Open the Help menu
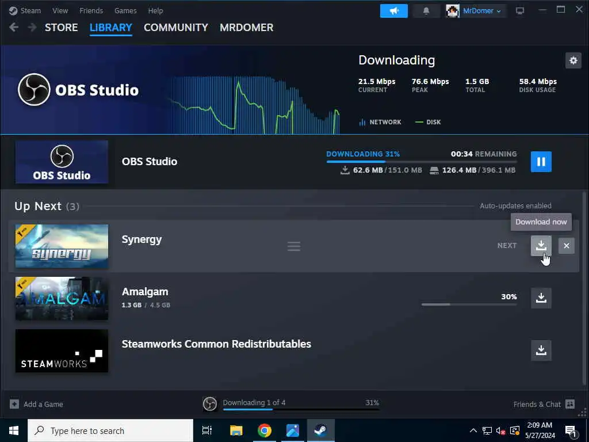The height and width of the screenshot is (442, 589). 155,10
